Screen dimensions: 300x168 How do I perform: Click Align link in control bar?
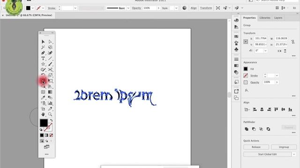coord(194,8)
